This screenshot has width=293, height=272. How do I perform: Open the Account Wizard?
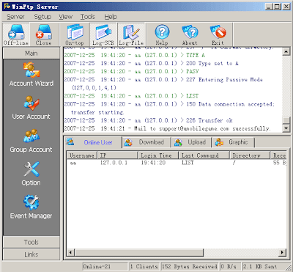31,74
